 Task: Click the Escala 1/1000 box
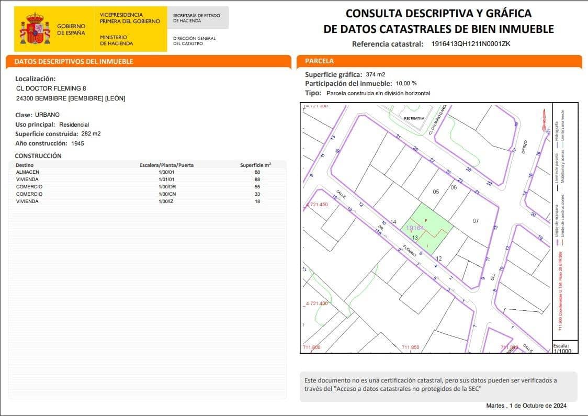565,348
